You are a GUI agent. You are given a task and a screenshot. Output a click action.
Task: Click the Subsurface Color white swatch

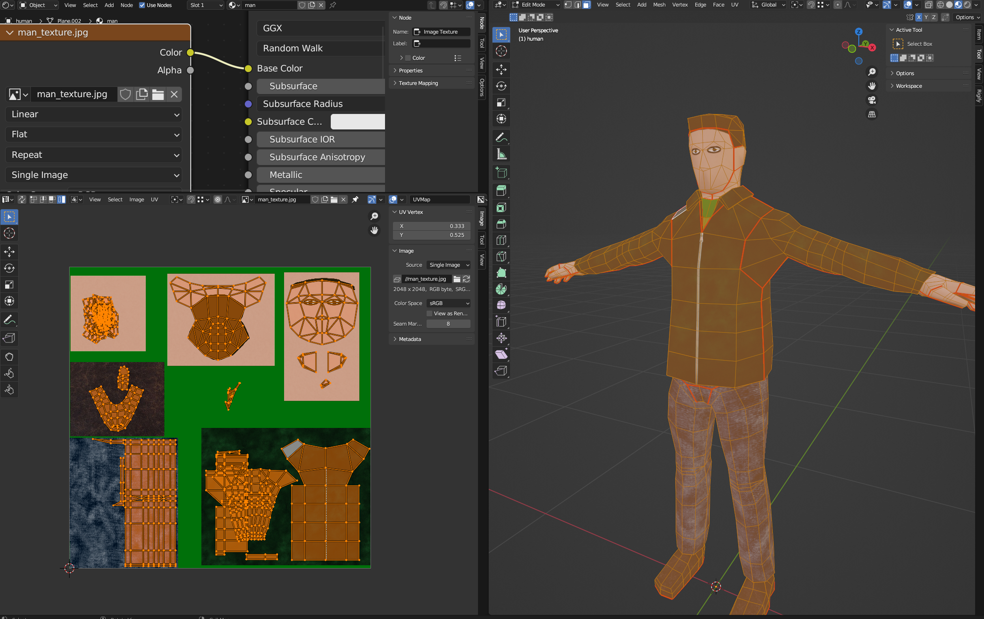tap(357, 121)
